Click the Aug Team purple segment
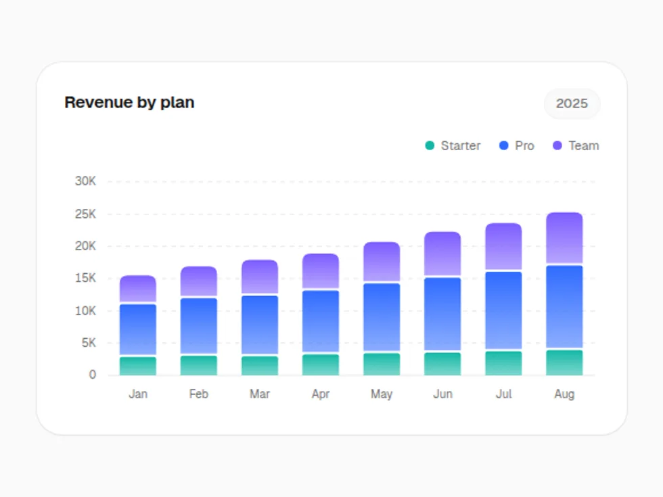This screenshot has width=663, height=497. (x=564, y=238)
